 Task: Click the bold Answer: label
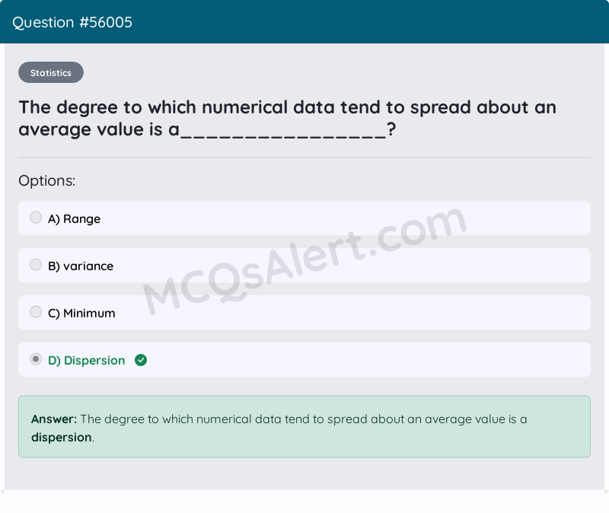[x=50, y=419]
